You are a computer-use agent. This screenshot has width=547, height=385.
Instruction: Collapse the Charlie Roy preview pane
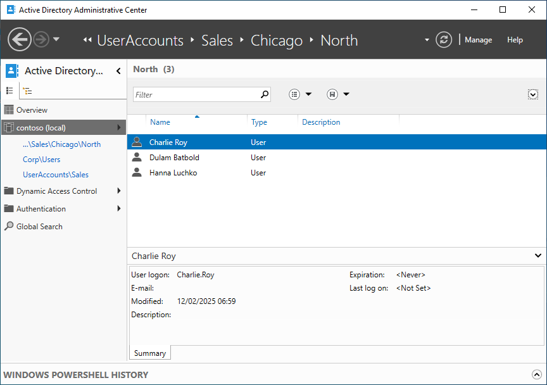538,256
